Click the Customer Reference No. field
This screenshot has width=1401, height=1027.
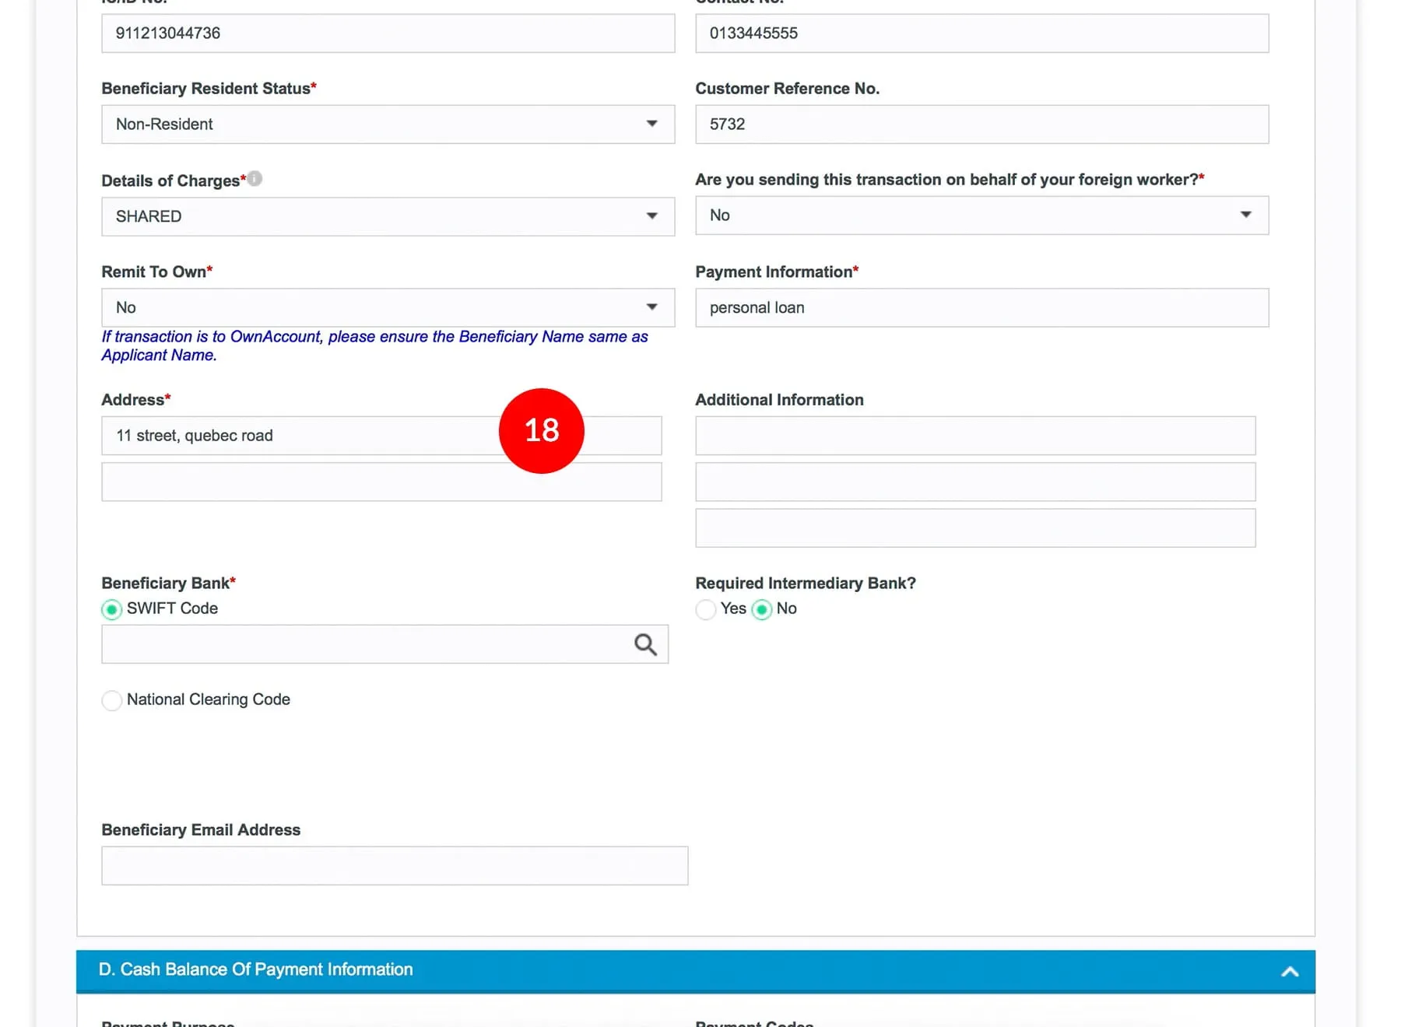[x=981, y=124]
